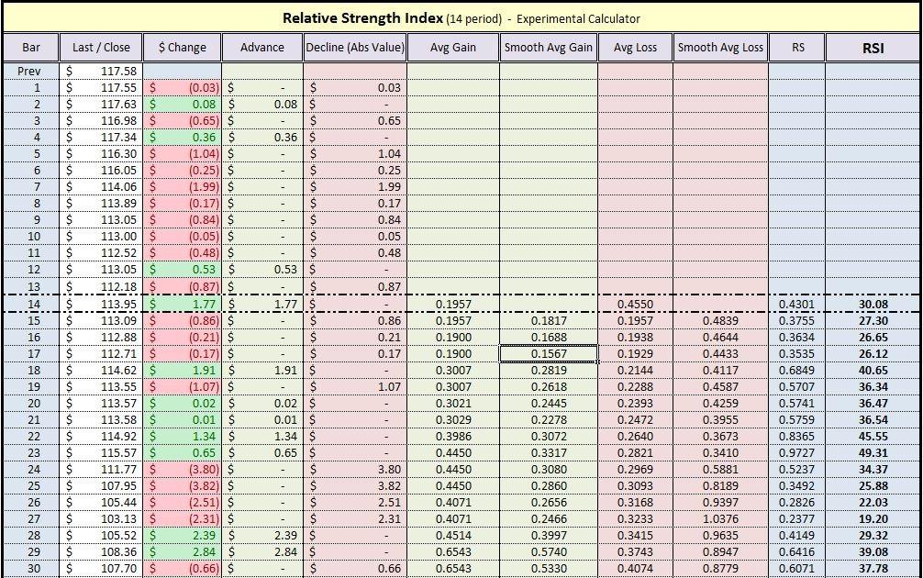Click the green 1.91 change in bar 18

click(182, 371)
